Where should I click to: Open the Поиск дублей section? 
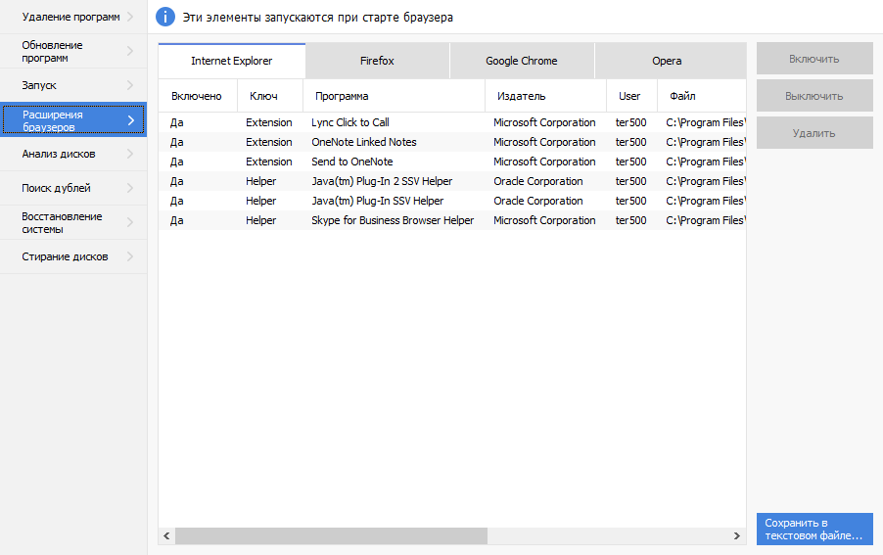[73, 188]
